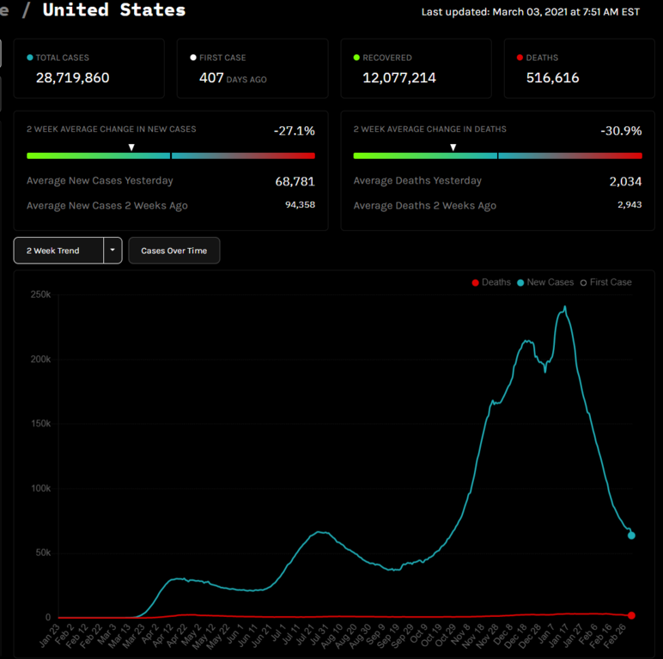
Task: Click the white triangle on new cases change bar
Action: (131, 148)
